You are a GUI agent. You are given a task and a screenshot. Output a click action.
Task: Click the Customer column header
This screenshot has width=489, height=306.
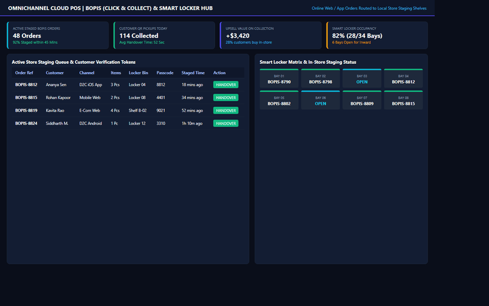[x=54, y=73]
